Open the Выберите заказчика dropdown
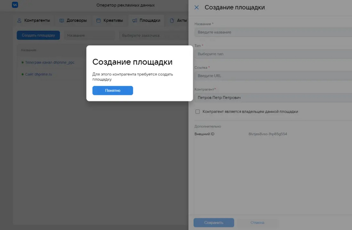This screenshot has width=352, height=230. 153,36
